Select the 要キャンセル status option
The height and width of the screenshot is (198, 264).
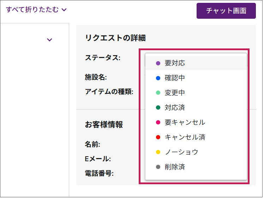pyautogui.click(x=185, y=122)
